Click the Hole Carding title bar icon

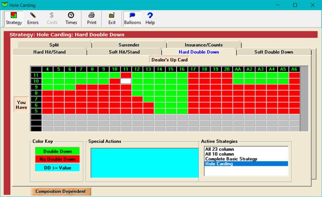click(x=5, y=5)
